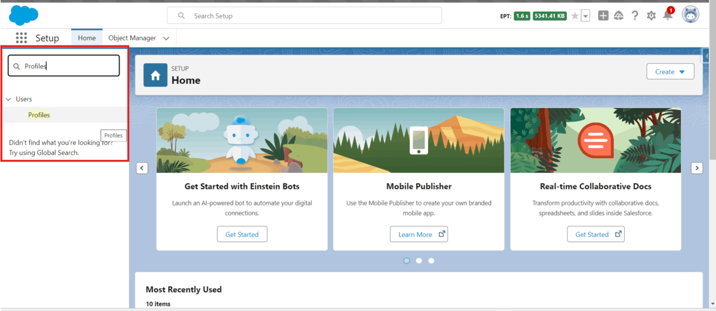This screenshot has height=311, width=716.
Task: Click the EPT 1.6 s badge
Action: [x=521, y=16]
